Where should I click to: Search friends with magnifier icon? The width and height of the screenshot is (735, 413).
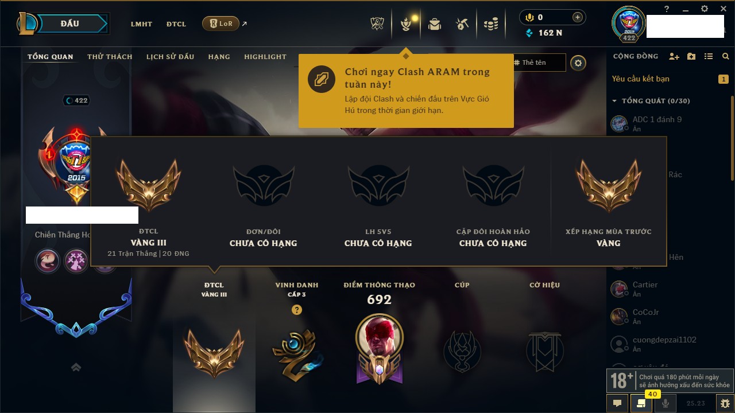pos(726,56)
